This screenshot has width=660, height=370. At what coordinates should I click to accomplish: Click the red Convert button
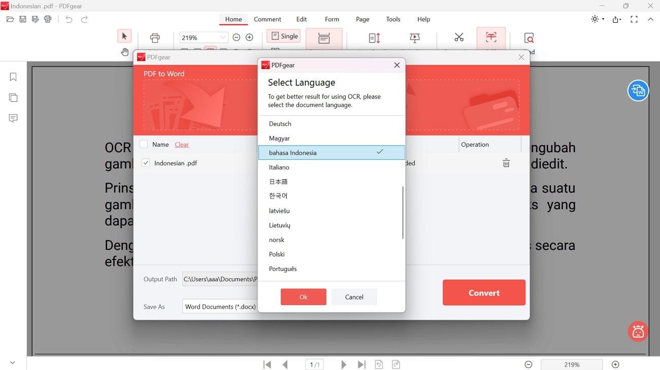[x=484, y=293]
